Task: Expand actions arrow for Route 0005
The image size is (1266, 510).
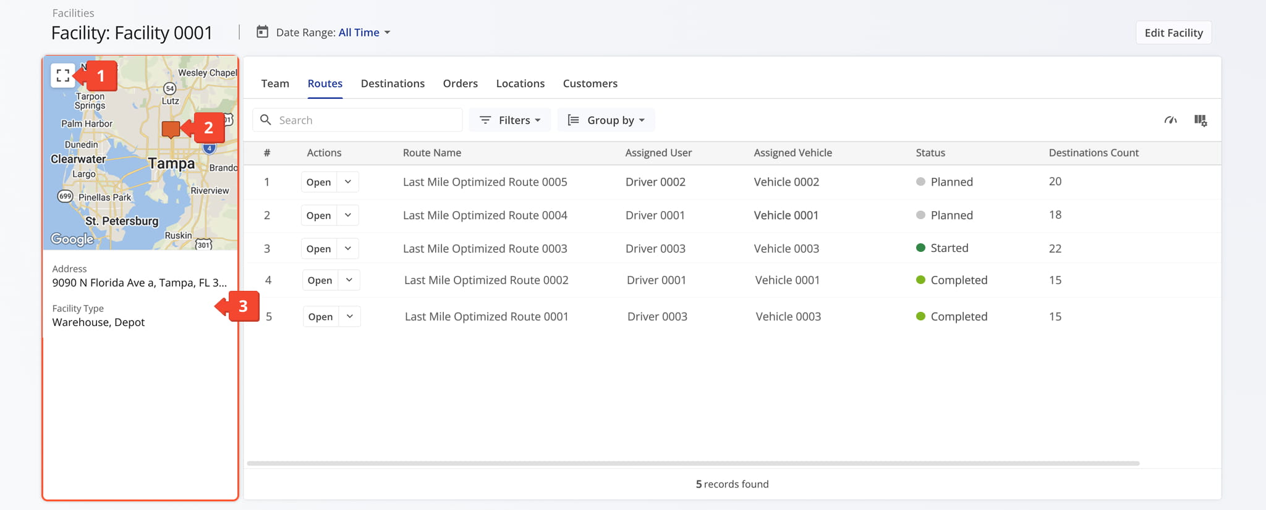Action: point(348,182)
